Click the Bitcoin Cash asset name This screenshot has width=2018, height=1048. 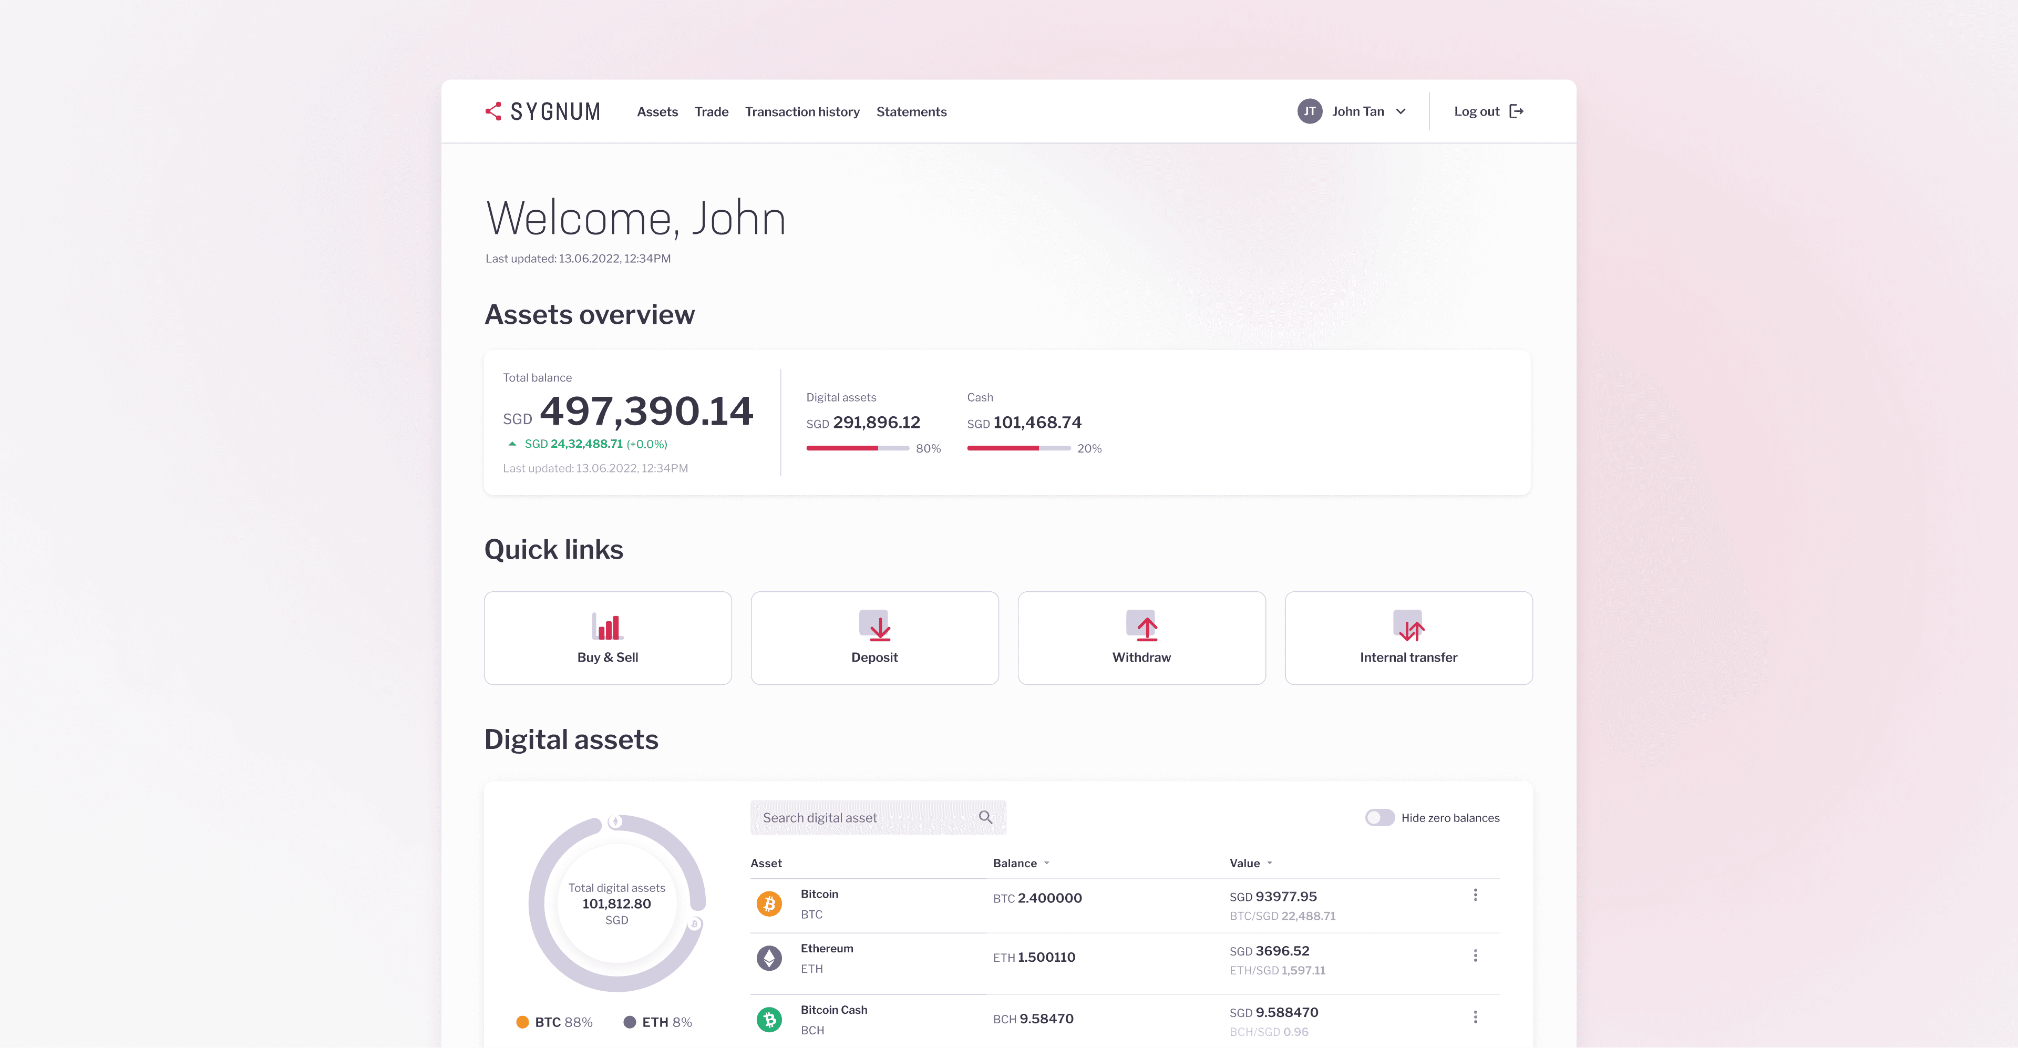click(x=835, y=1010)
